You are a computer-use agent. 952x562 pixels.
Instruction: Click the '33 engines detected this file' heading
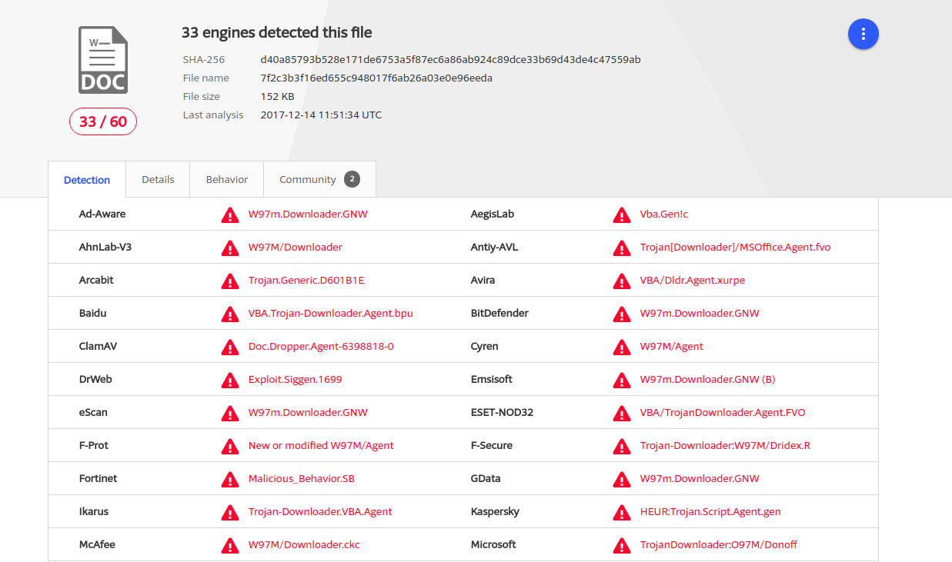point(277,32)
